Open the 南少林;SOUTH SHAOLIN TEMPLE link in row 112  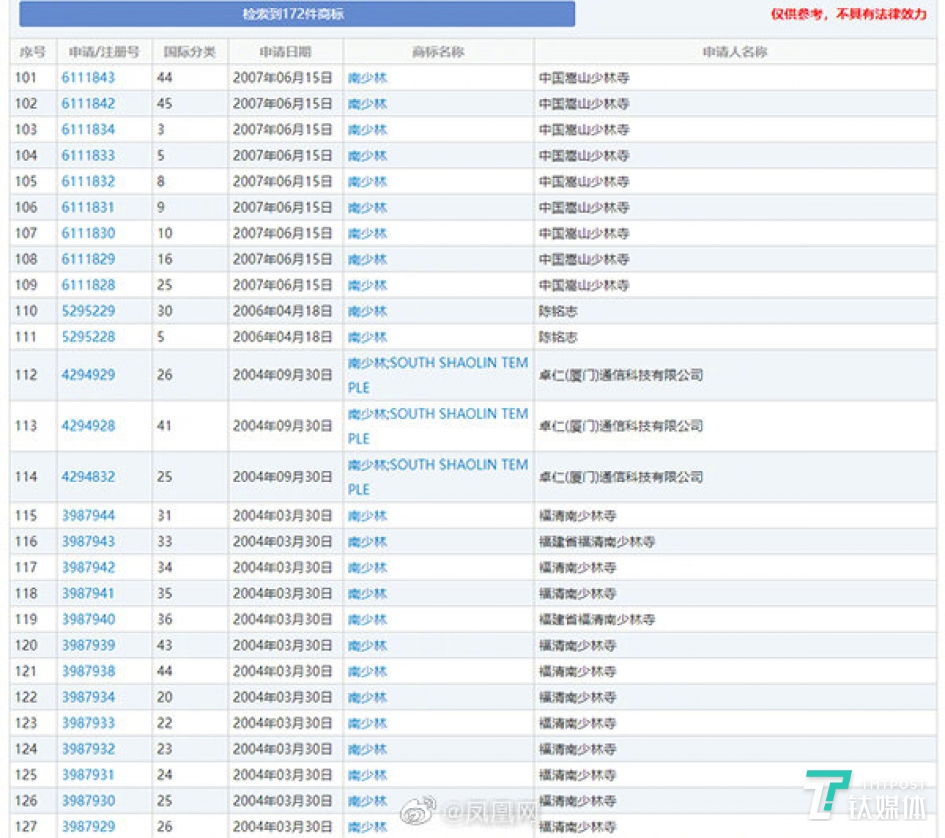coord(437,375)
